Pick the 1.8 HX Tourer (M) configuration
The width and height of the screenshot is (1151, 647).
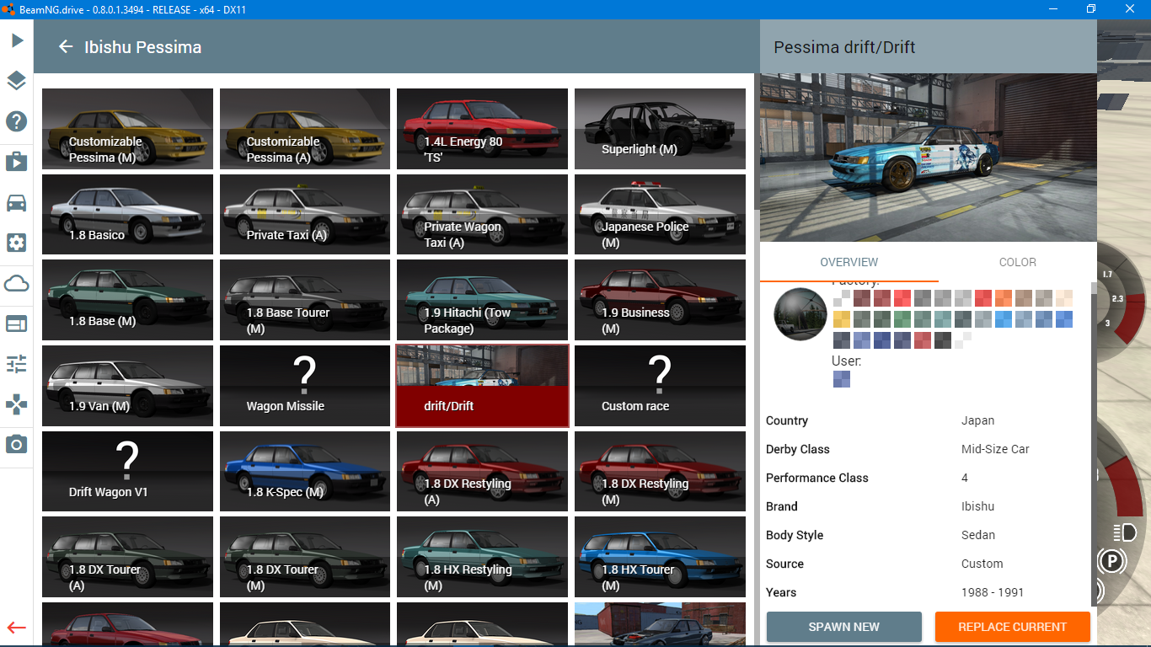pos(661,558)
